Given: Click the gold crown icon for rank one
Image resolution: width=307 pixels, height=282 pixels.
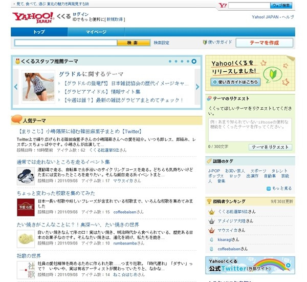Looking at the screenshot, I should pyautogui.click(x=211, y=212).
